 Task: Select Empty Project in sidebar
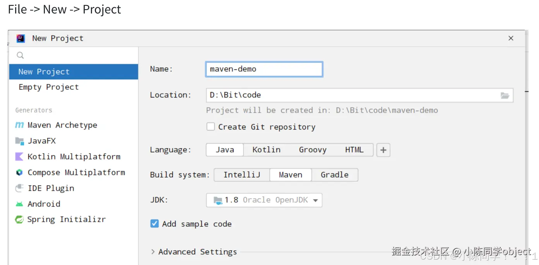click(49, 87)
